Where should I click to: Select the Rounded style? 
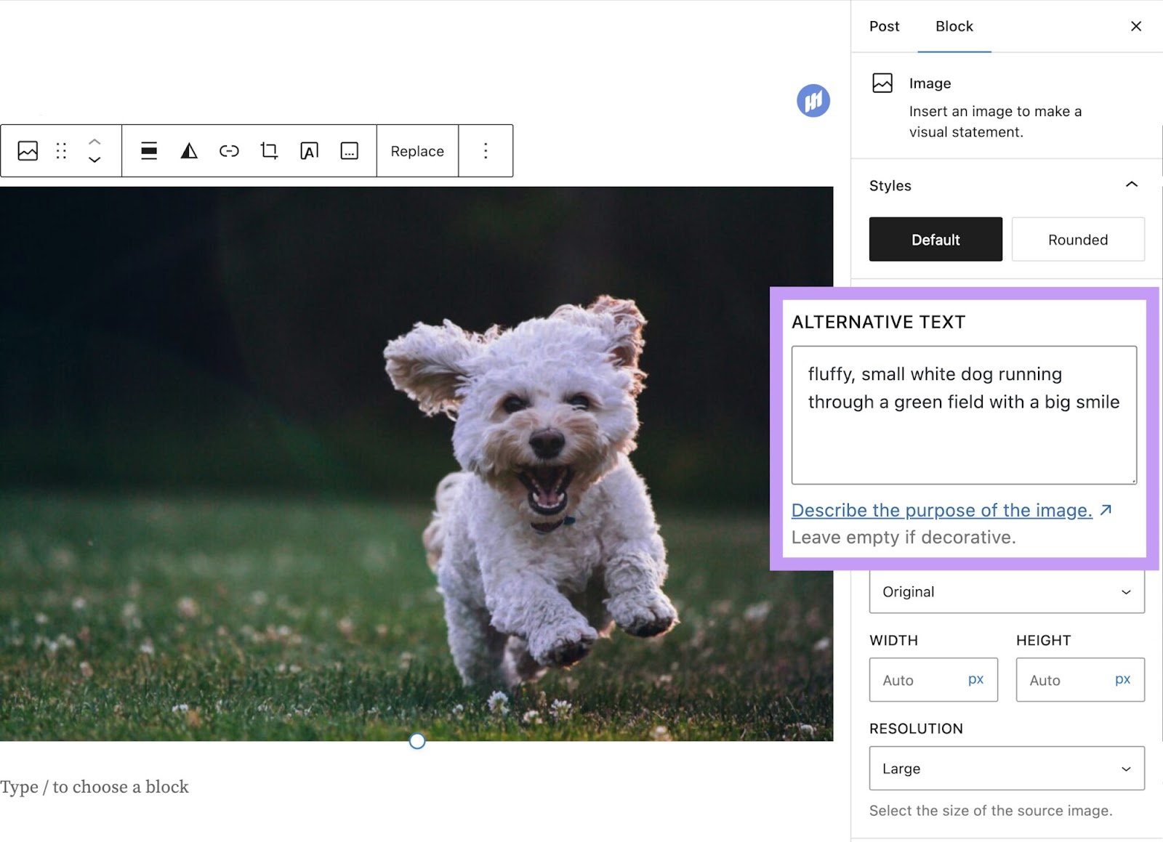click(x=1078, y=239)
